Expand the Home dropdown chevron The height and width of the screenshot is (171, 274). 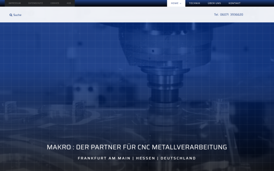point(181,3)
